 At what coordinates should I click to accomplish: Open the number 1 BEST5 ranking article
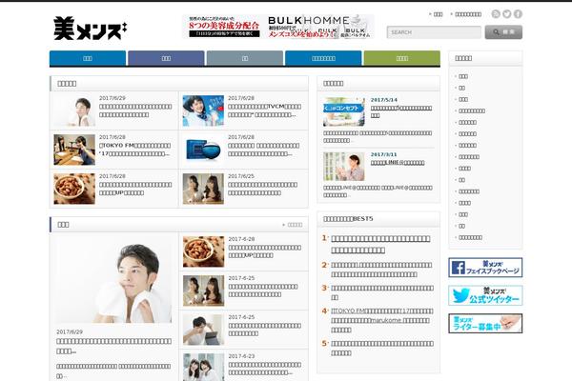(380, 244)
